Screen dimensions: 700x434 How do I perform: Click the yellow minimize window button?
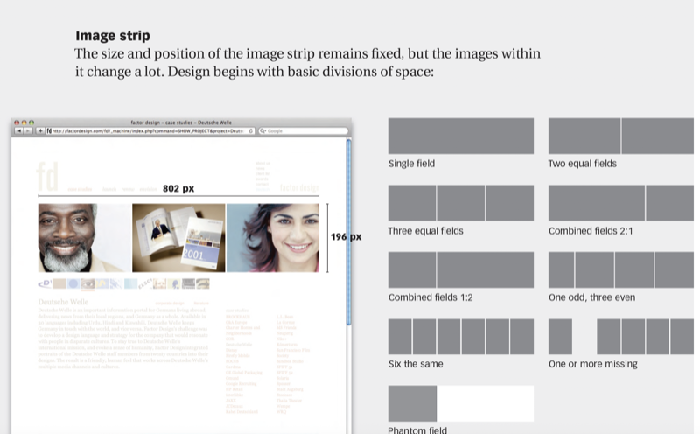tap(24, 122)
